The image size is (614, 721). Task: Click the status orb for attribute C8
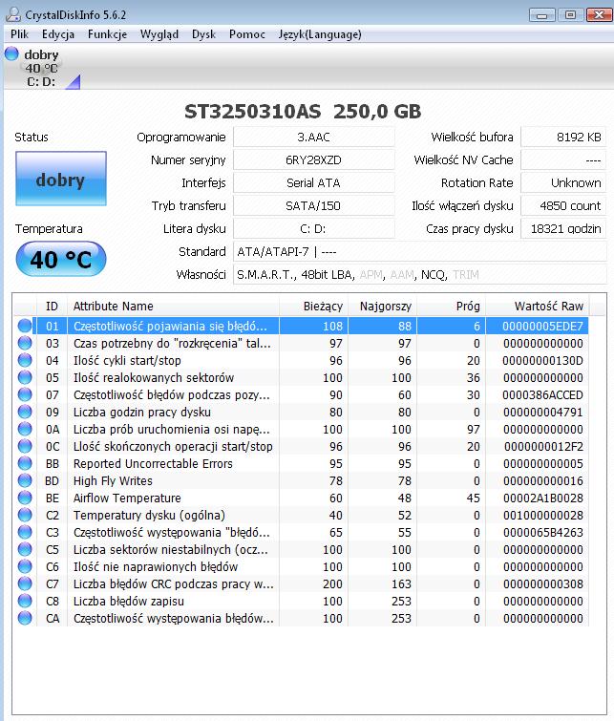click(x=25, y=601)
